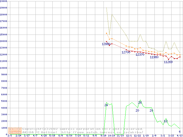This screenshot has width=183, height=137.
Task: Click the 5000 value on the y-axis
Action: pos(5,101)
